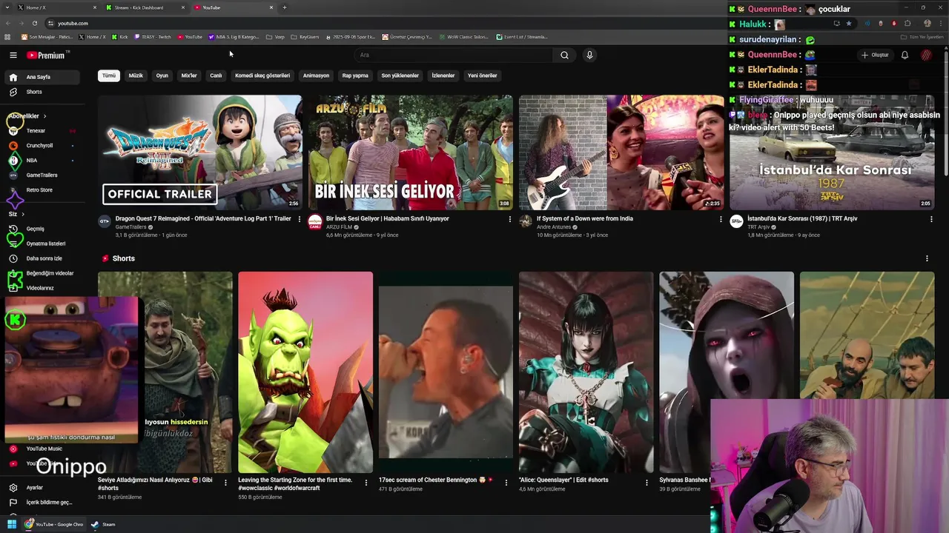Open options for Leaving the Starting Zone short
Screen dimensions: 949x533
point(366,483)
